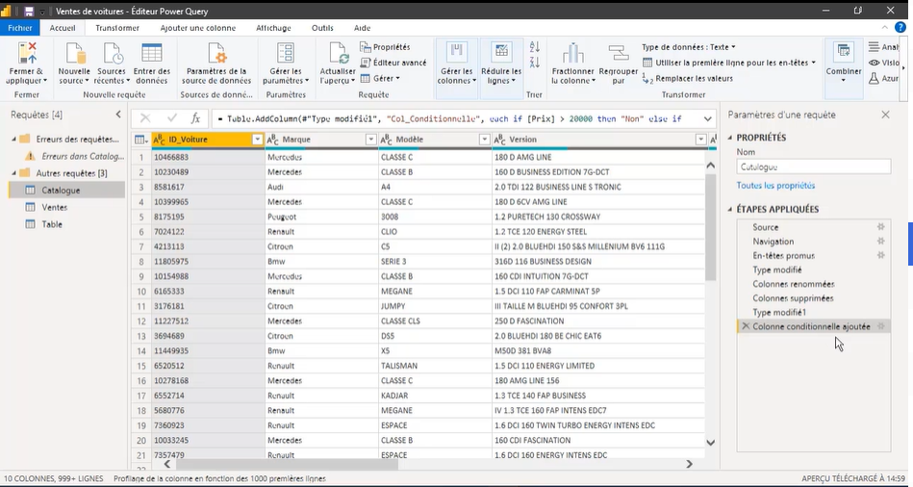Open the Fichier tab

[x=20, y=27]
